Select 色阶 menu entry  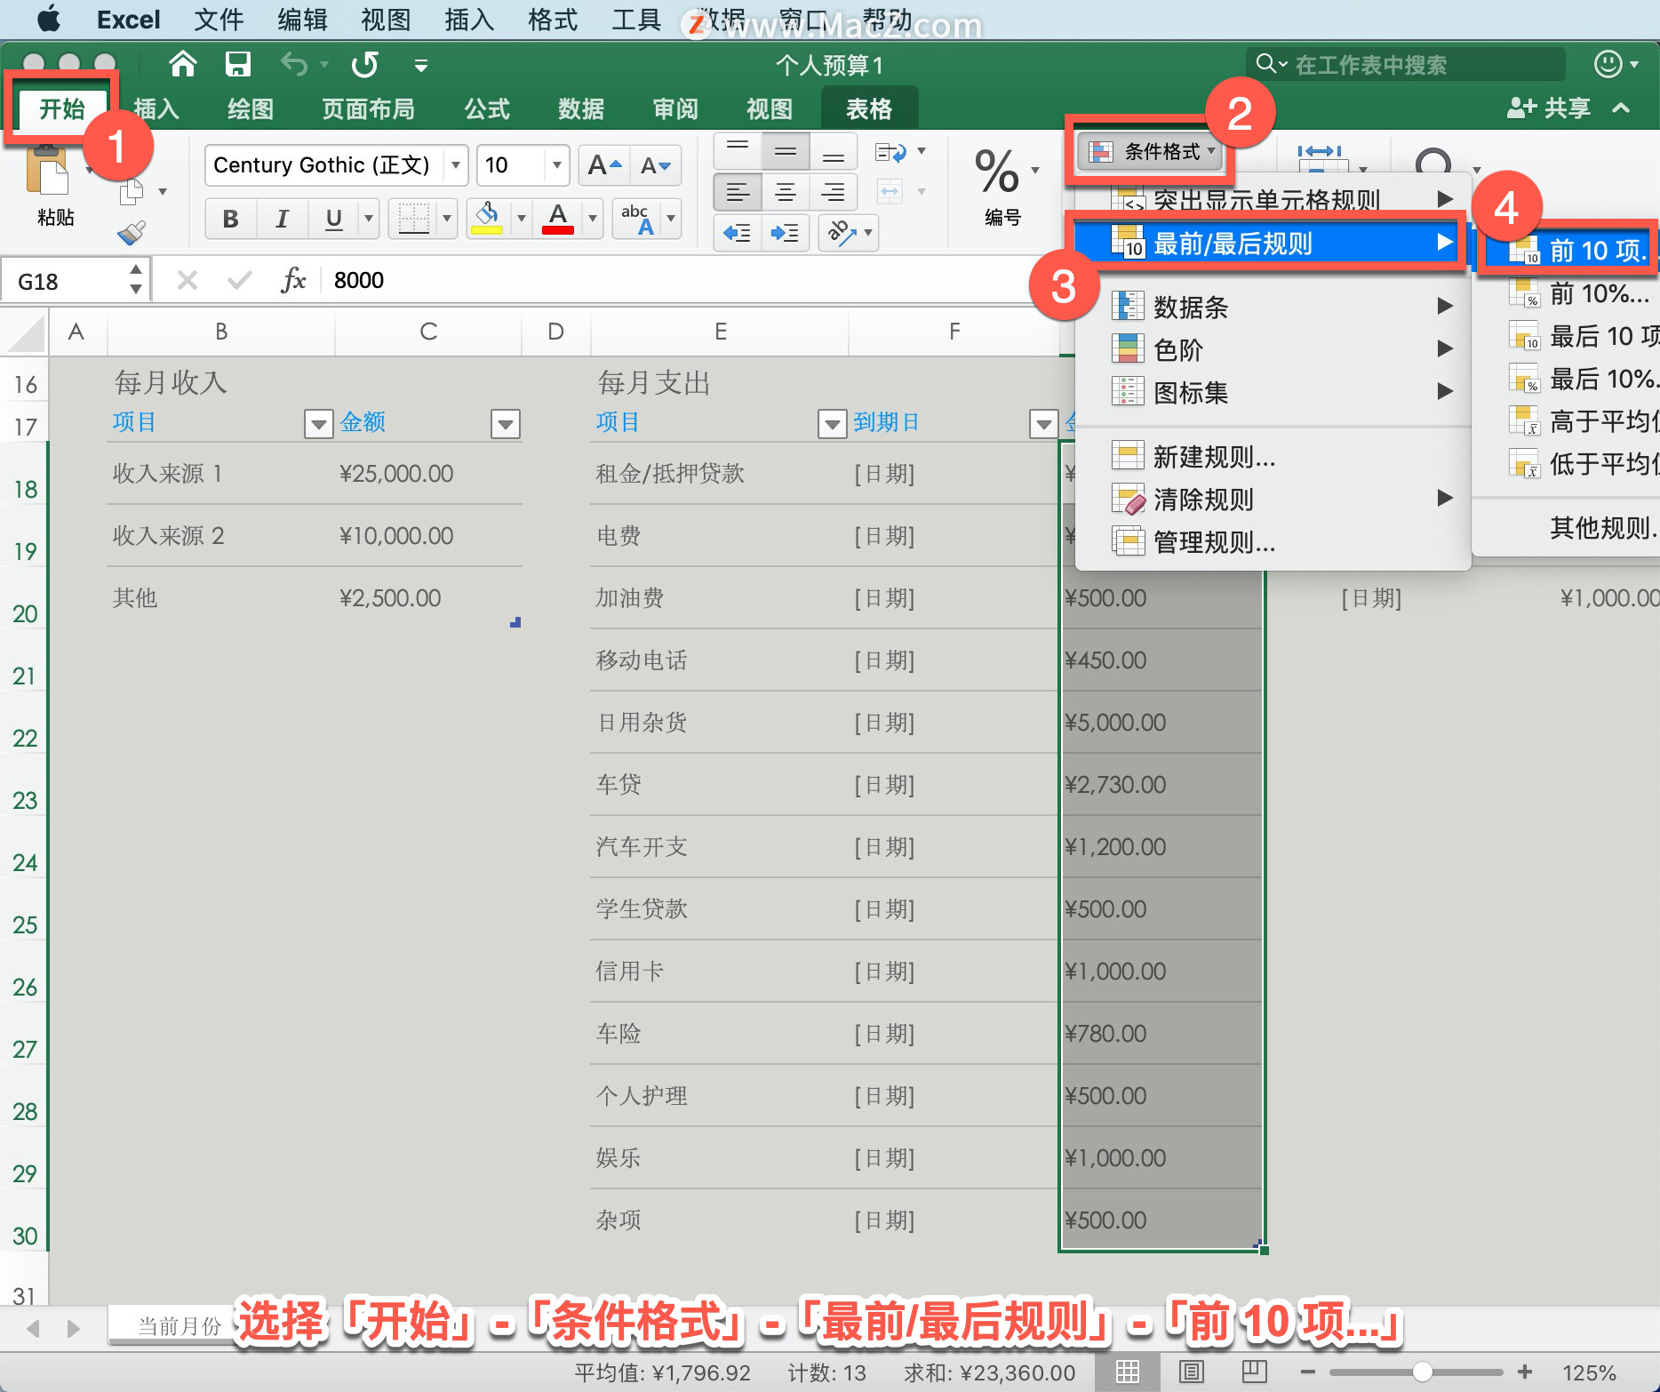point(1271,349)
